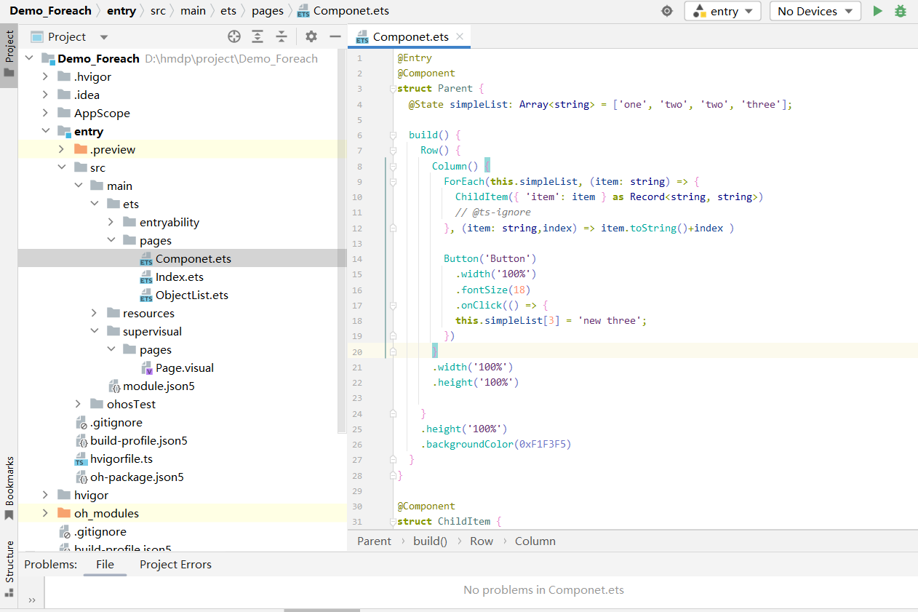Click the '@Entry' decorator on line 1
Viewport: 918px width, 612px height.
click(415, 57)
